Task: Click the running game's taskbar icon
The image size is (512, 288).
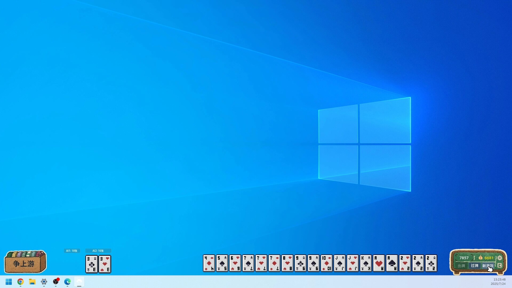Action: tap(79, 282)
